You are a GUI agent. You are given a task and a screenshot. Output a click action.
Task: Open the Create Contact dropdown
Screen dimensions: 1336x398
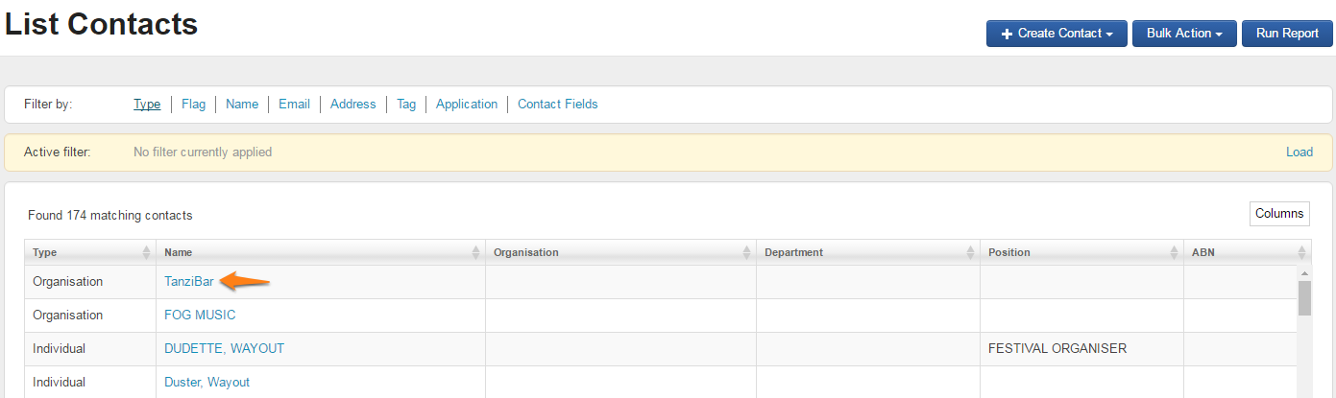1057,34
